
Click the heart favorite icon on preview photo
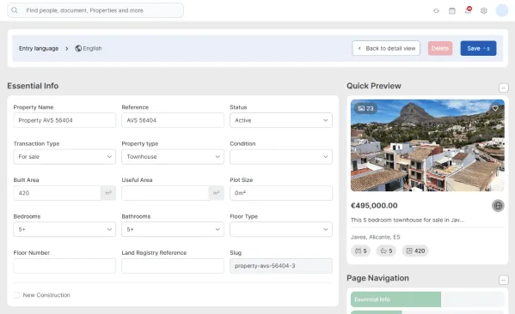(x=495, y=108)
